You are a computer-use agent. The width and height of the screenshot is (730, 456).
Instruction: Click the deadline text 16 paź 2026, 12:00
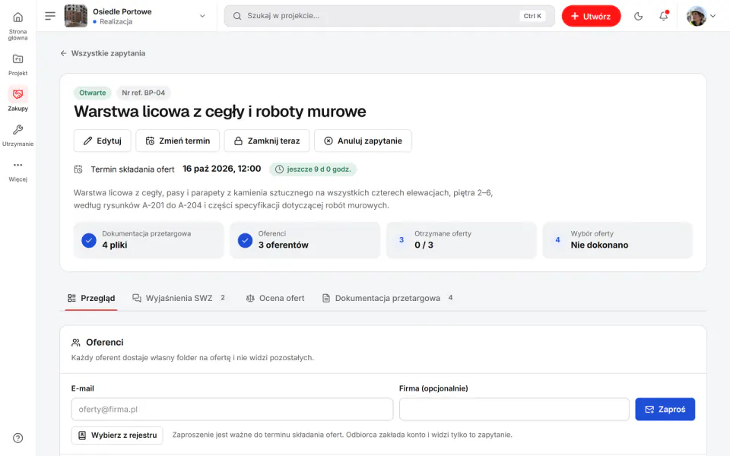click(221, 169)
